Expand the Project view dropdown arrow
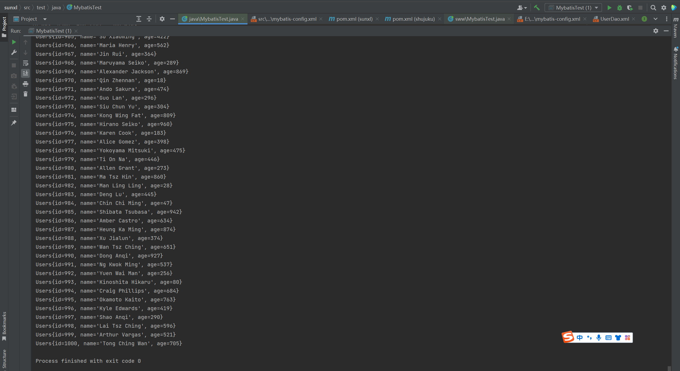The height and width of the screenshot is (371, 680). click(45, 19)
